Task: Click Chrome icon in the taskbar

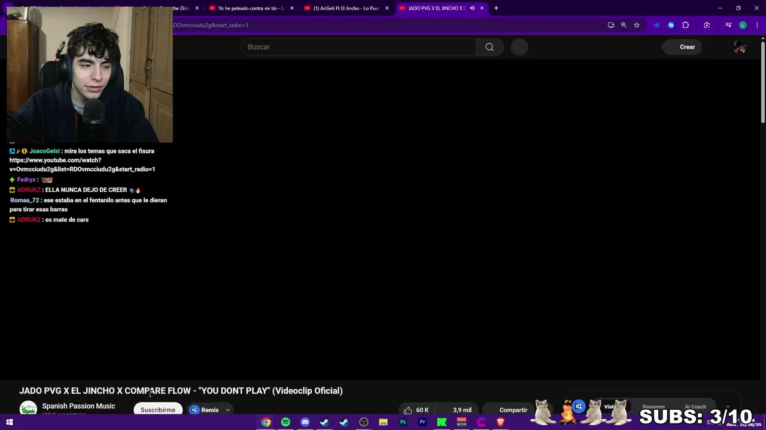Action: click(x=266, y=422)
